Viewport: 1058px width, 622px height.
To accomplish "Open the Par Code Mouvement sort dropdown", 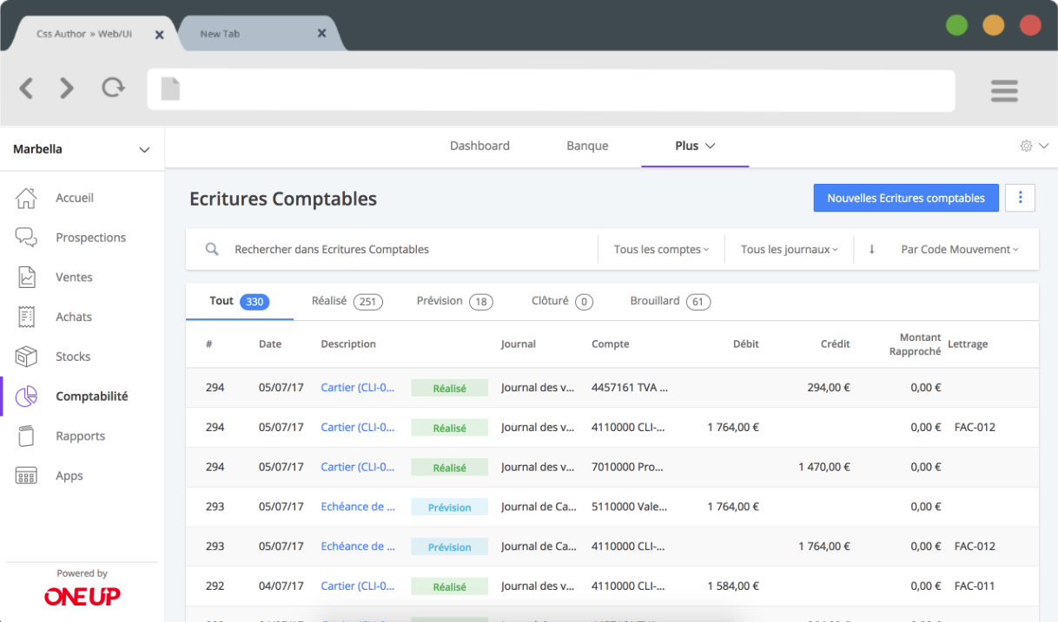I will pos(959,249).
